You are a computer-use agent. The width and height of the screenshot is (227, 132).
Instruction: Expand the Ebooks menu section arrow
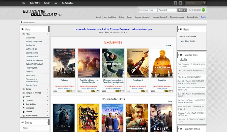click(x=48, y=112)
